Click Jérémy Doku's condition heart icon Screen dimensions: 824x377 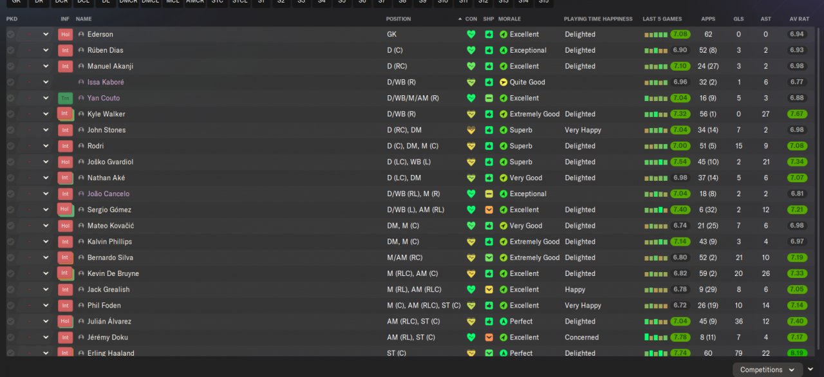471,337
